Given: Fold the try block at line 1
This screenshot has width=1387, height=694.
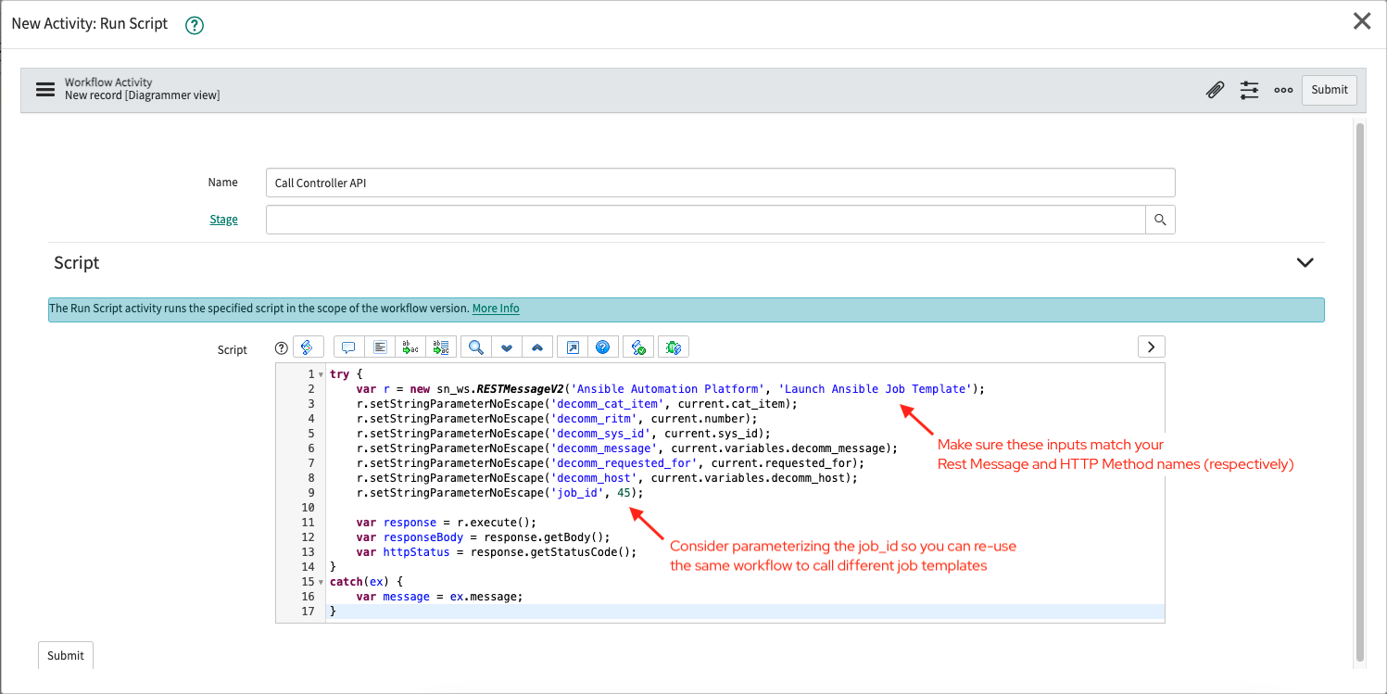Looking at the screenshot, I should [x=321, y=374].
